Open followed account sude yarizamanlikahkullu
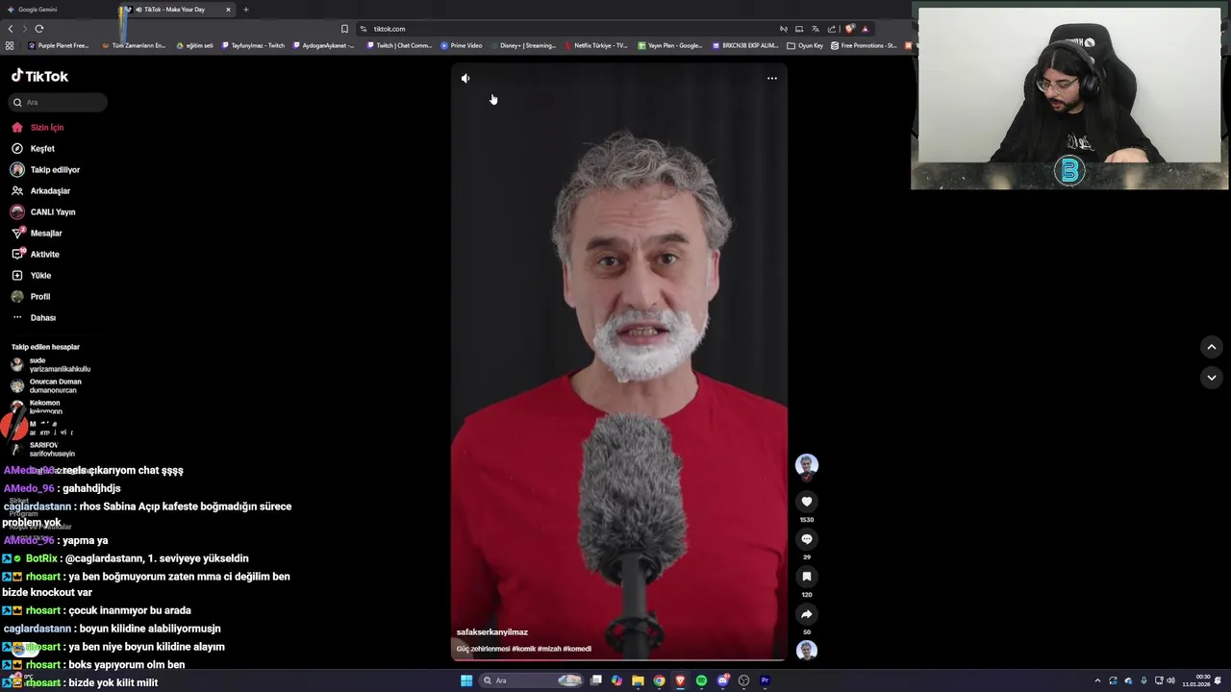The image size is (1231, 692). [50, 364]
